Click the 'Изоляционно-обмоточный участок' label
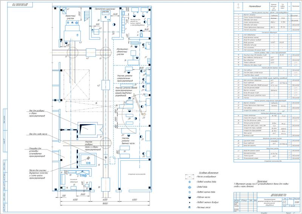The width and height of the screenshot is (302, 214). 122,52
